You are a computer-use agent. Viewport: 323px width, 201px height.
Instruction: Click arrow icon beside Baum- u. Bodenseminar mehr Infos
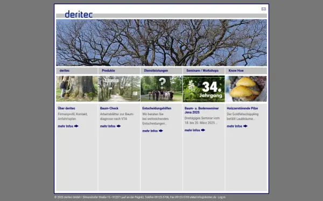click(x=203, y=130)
